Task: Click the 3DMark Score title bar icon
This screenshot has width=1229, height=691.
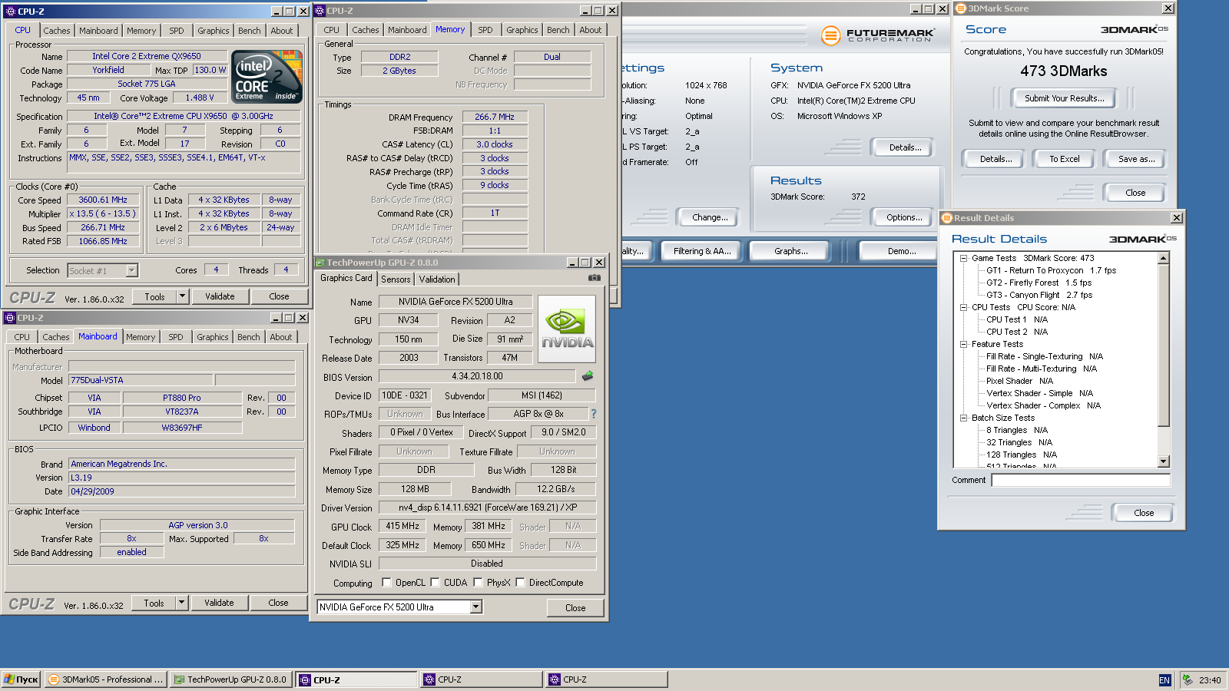Action: click(960, 8)
